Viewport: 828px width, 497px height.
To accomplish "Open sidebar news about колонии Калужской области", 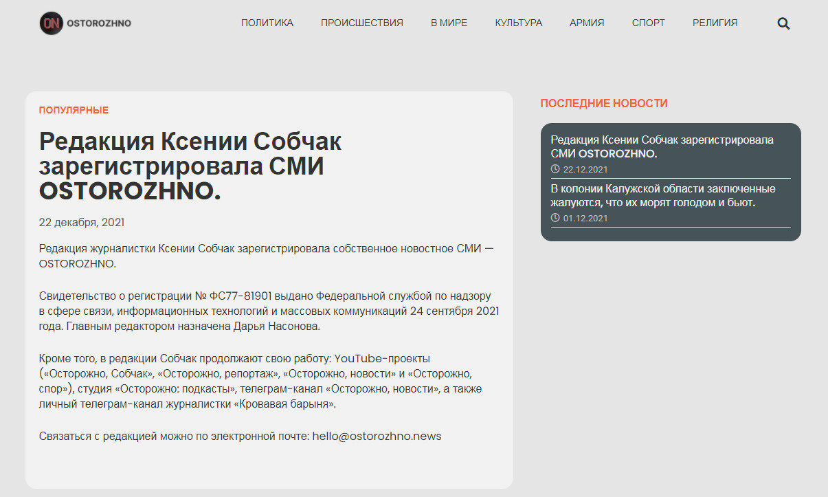I will 663,195.
